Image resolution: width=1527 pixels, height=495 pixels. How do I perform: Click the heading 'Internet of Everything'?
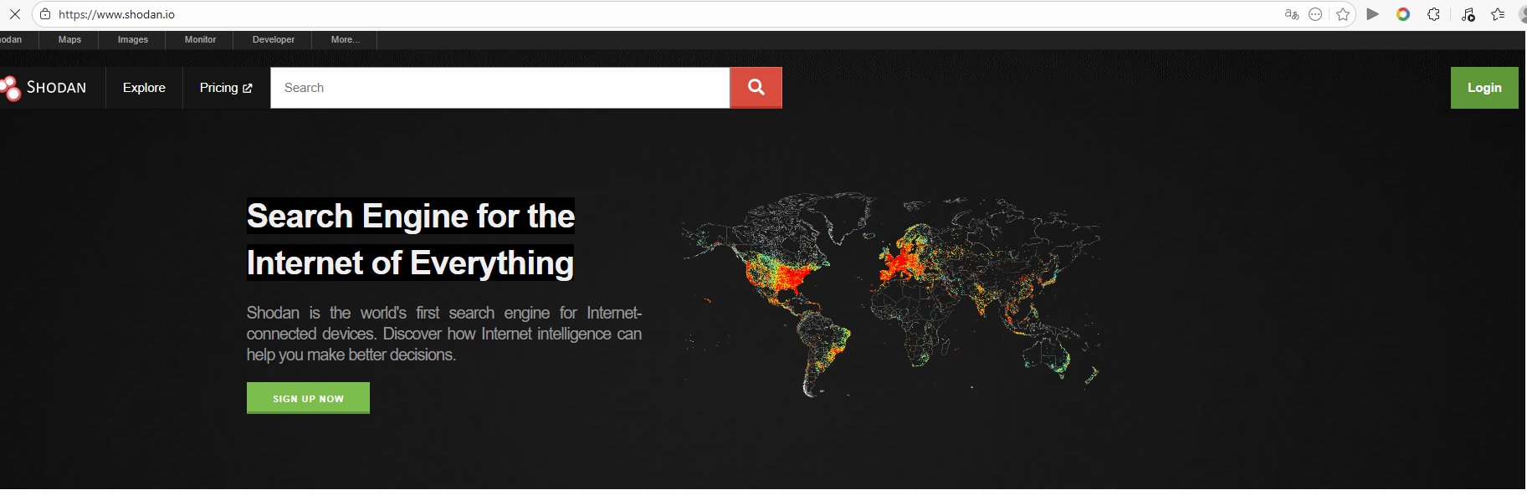pyautogui.click(x=410, y=263)
